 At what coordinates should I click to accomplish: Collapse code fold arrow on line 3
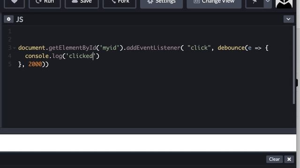(15, 48)
